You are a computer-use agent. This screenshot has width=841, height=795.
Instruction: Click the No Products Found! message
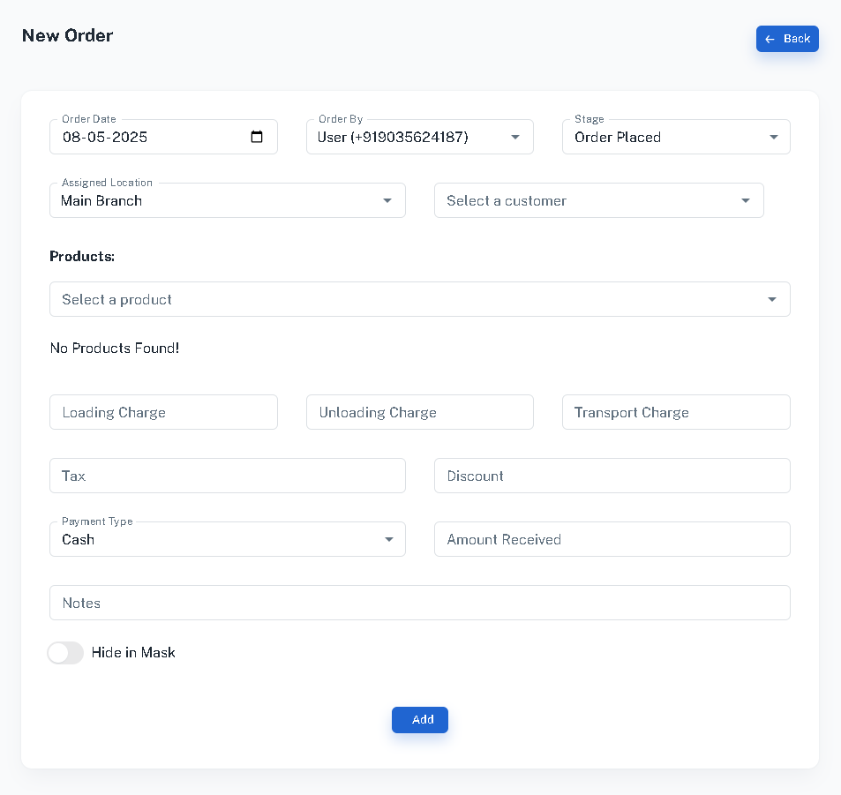point(114,349)
